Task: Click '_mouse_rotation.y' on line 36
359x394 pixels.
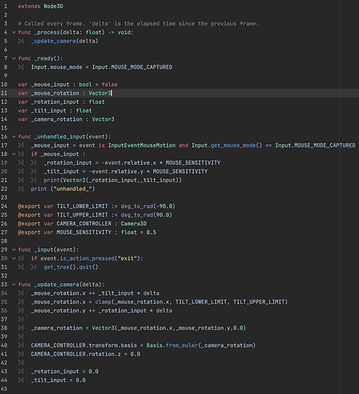Action: pyautogui.click(x=58, y=310)
